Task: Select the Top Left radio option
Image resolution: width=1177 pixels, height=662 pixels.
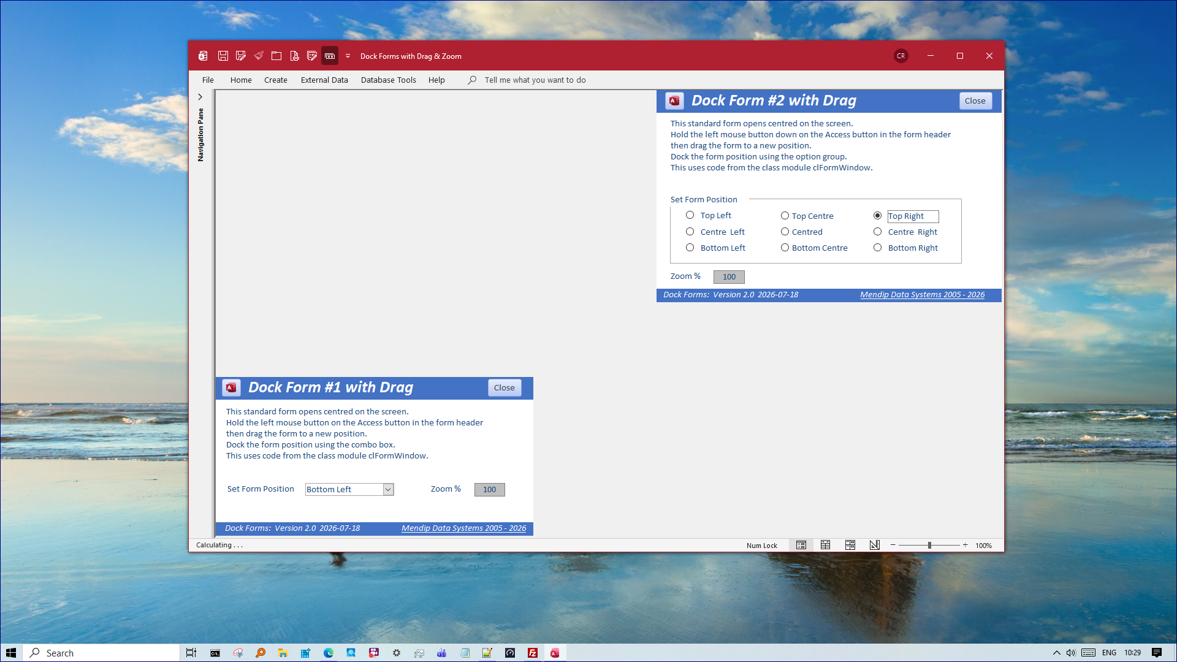Action: 690,215
